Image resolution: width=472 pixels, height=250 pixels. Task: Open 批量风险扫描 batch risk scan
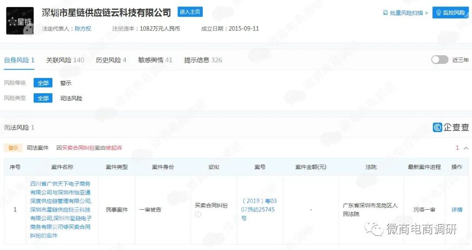tap(405, 13)
